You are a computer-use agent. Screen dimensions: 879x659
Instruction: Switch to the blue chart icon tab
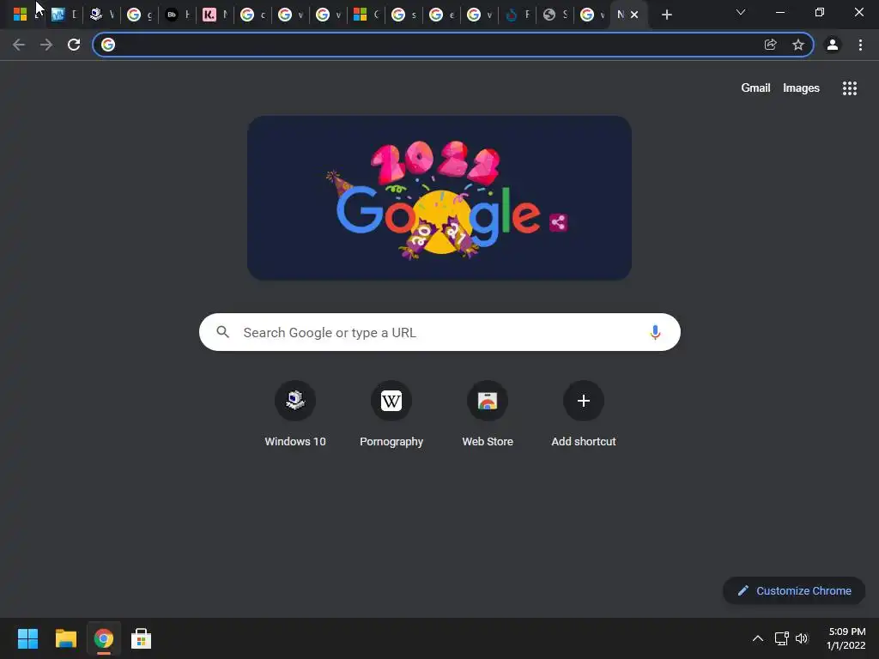pos(64,15)
